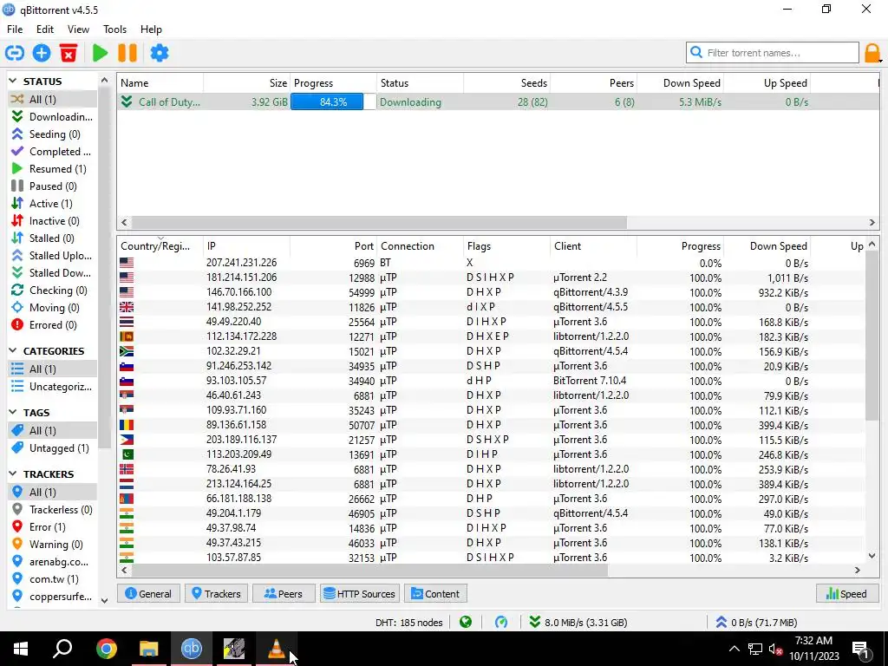Click the orange lock UI icon

[872, 53]
